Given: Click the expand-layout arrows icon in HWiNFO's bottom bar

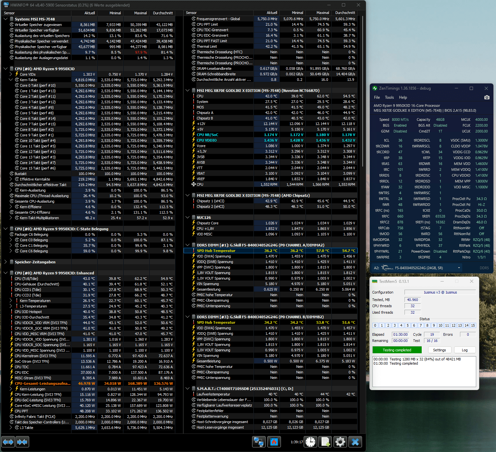Looking at the screenshot, I should point(8,442).
